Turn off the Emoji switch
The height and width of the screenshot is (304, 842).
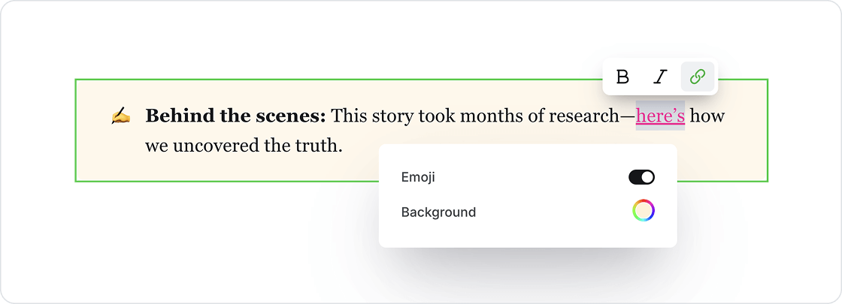642,177
